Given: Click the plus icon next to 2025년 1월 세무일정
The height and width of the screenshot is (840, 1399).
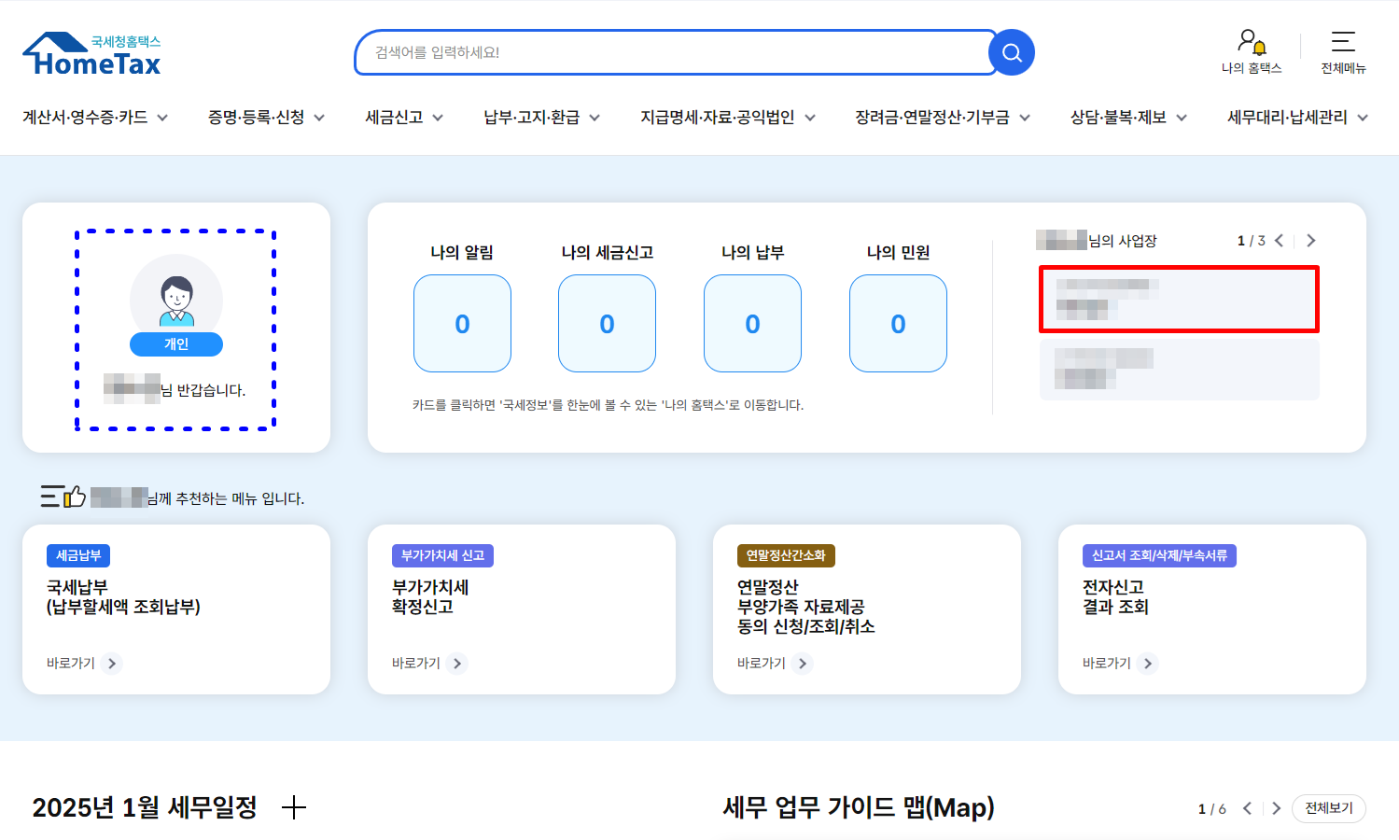Looking at the screenshot, I should point(294,807).
